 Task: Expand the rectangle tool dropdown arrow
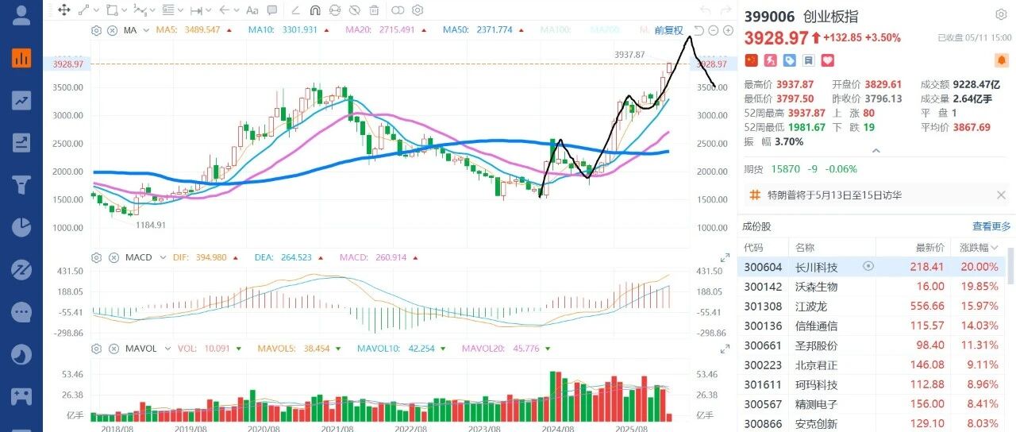tap(124, 10)
